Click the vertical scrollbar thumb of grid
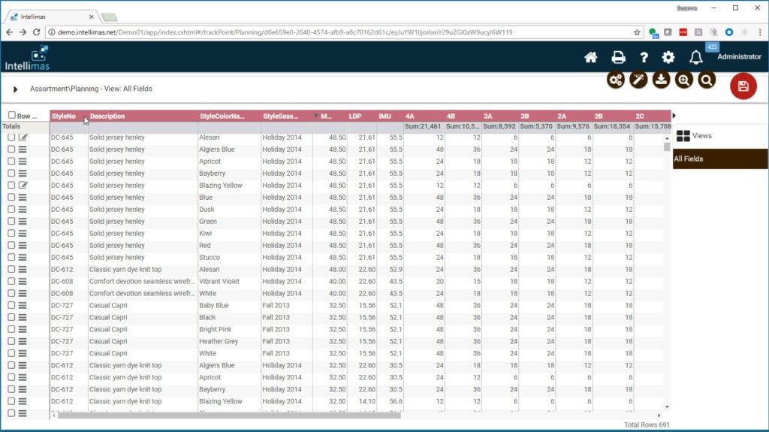This screenshot has width=769, height=432. pyautogui.click(x=667, y=147)
